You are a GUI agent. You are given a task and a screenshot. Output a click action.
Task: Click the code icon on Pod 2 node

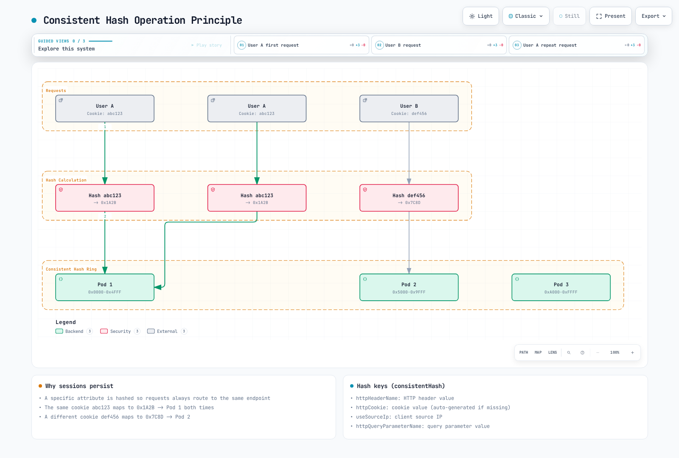coord(365,279)
